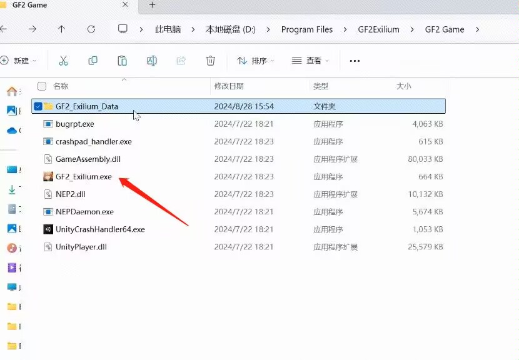Refresh the current folder view
This screenshot has width=519, height=360.
tap(91, 29)
